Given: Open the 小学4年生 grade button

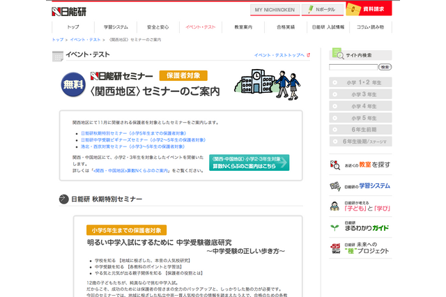Looking at the screenshot, I should [360, 106].
